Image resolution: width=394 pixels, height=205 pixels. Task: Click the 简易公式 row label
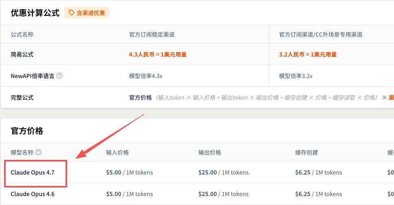coord(22,54)
